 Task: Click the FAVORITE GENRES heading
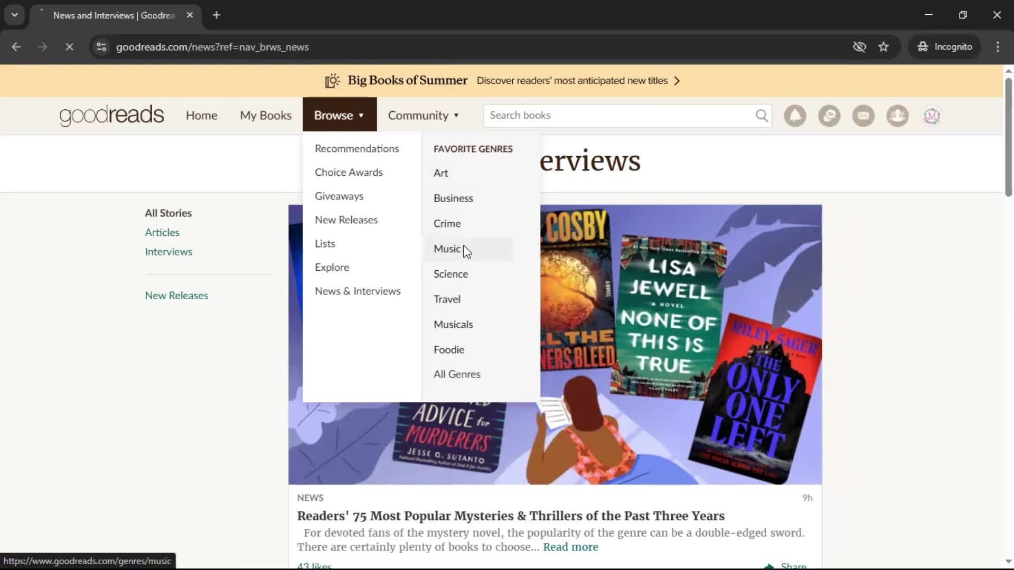pyautogui.click(x=473, y=149)
